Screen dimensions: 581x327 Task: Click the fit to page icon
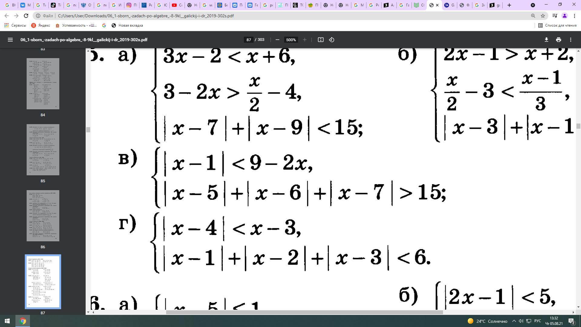click(x=320, y=40)
